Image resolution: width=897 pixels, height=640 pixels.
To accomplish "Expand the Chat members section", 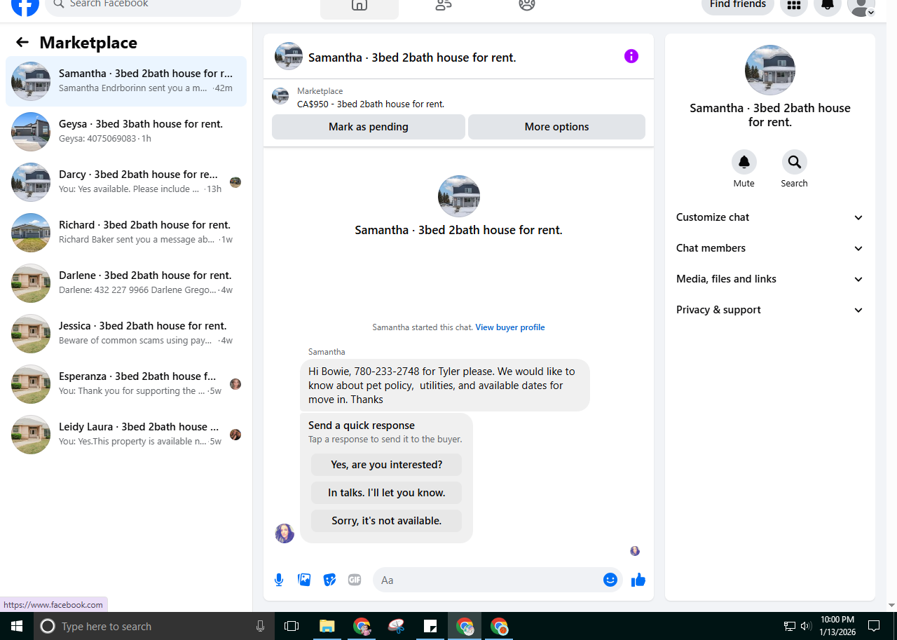I will tap(769, 248).
